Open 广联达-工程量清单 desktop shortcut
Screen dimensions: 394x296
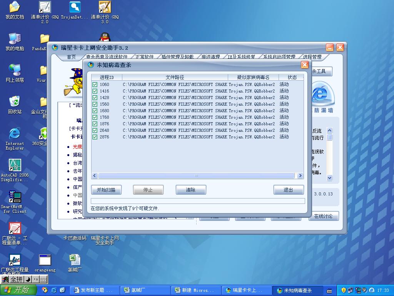pyautogui.click(x=15, y=234)
